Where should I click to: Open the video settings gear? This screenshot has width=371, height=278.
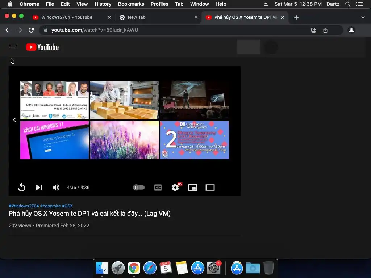(176, 188)
